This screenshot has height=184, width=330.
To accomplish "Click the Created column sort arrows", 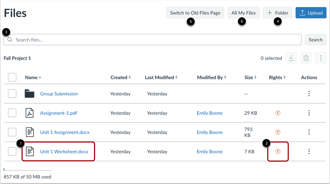I will (x=130, y=77).
